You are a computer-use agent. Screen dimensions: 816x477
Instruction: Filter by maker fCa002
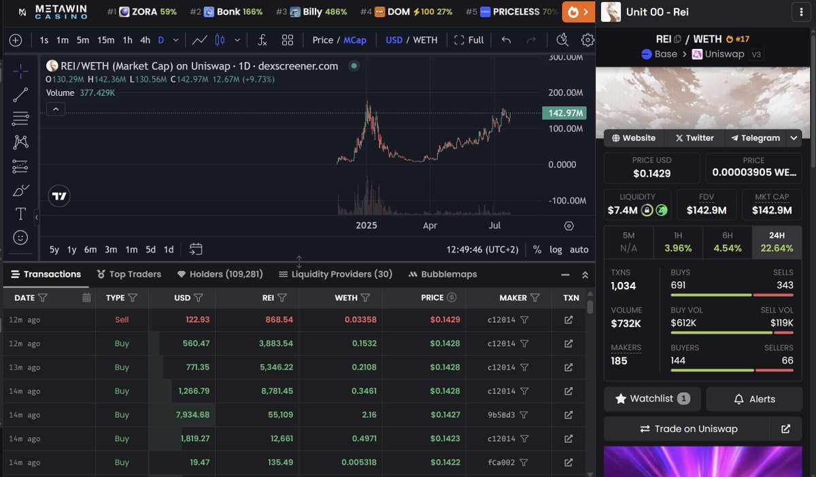pos(524,462)
